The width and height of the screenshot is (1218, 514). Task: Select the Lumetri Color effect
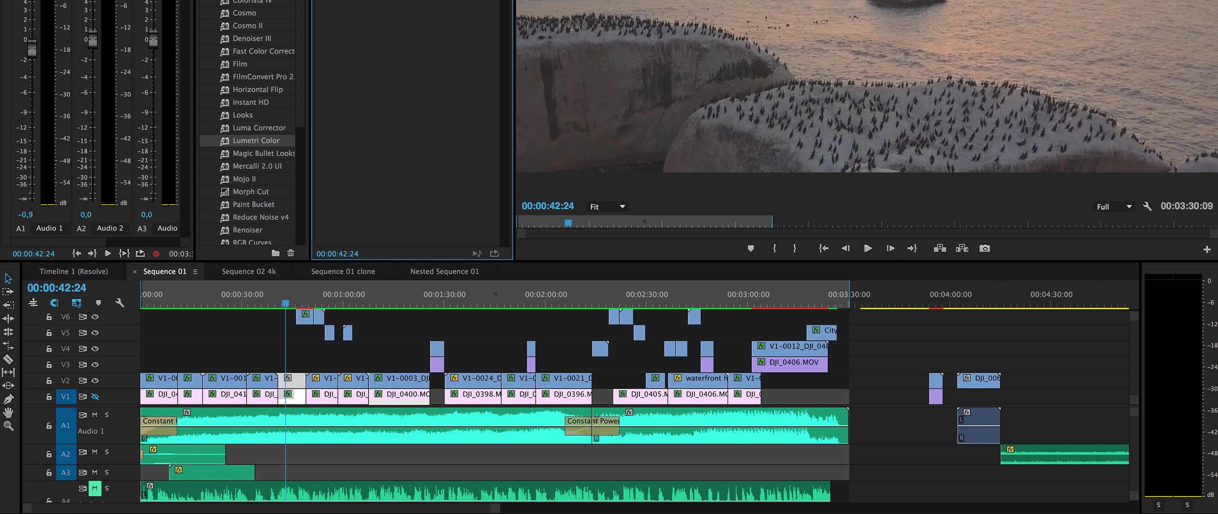[x=256, y=141]
